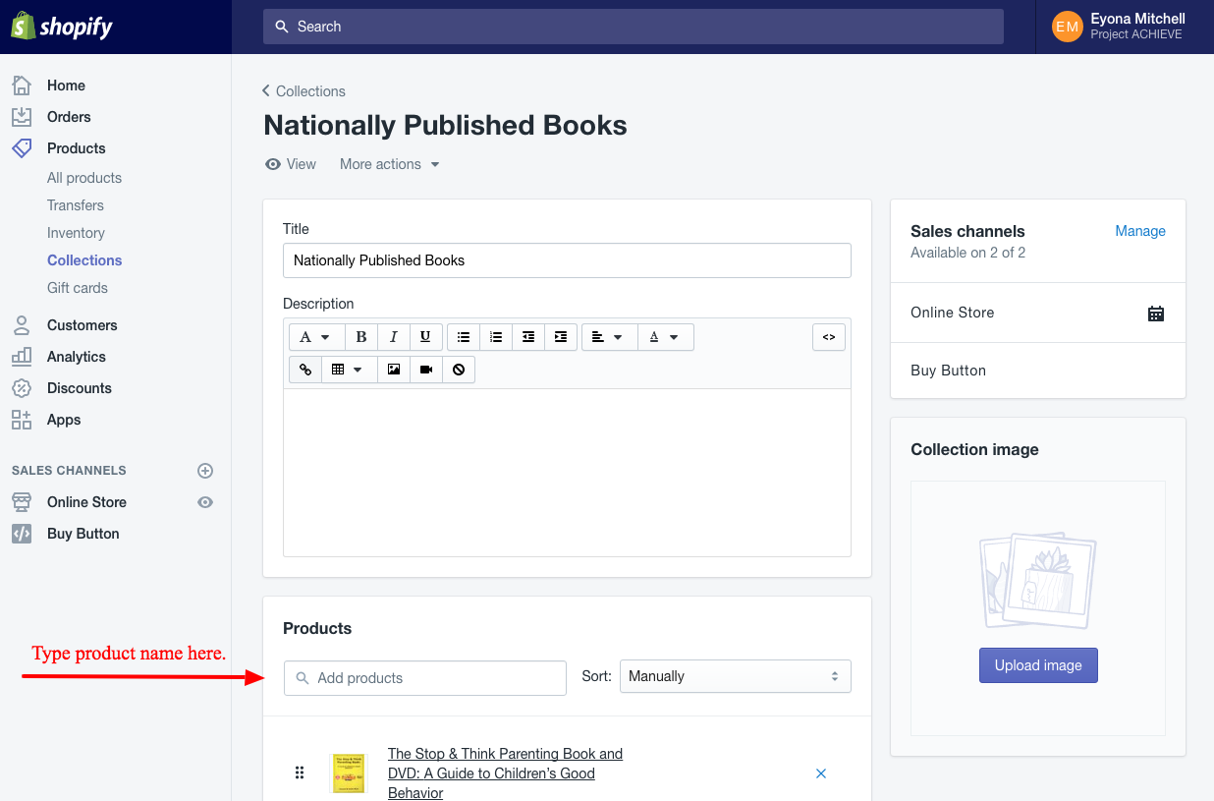Open the Inventory page
1214x801 pixels.
(x=76, y=233)
